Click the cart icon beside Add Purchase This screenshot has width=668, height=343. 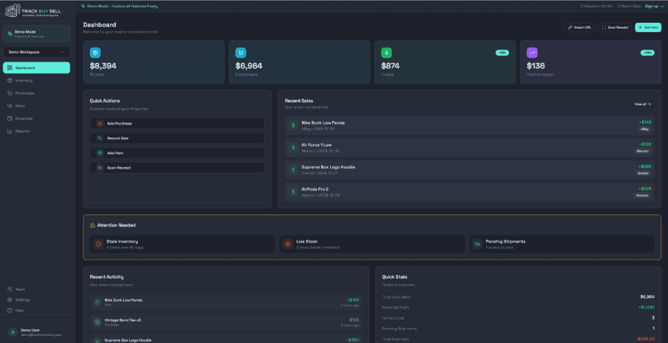100,123
